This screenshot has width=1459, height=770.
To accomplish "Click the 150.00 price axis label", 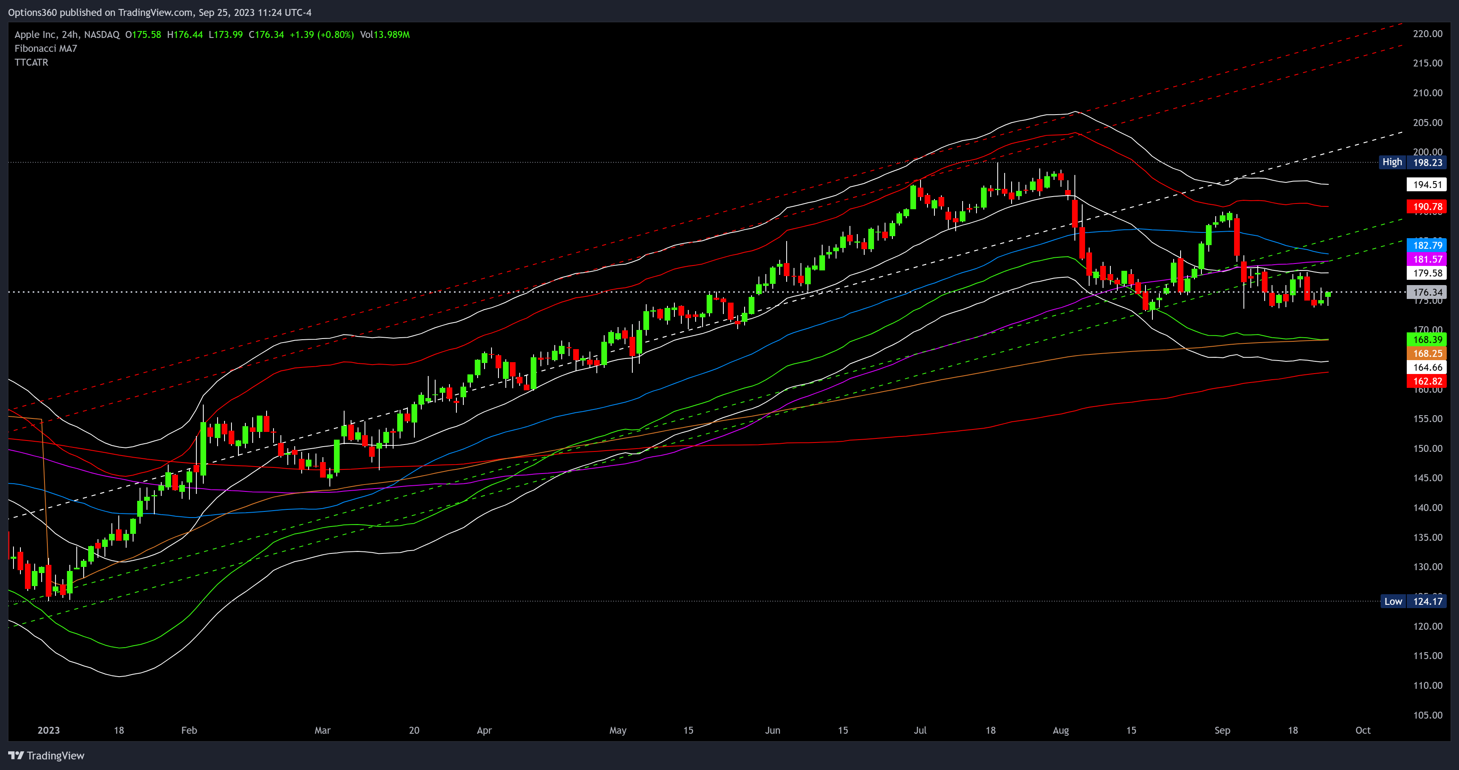I will tap(1427, 449).
